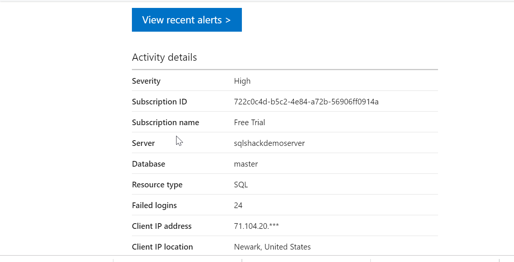
Task: Click the Server label
Action: tap(143, 143)
